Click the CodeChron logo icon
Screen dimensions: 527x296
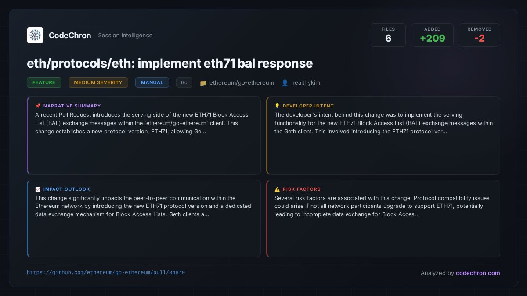(x=35, y=35)
